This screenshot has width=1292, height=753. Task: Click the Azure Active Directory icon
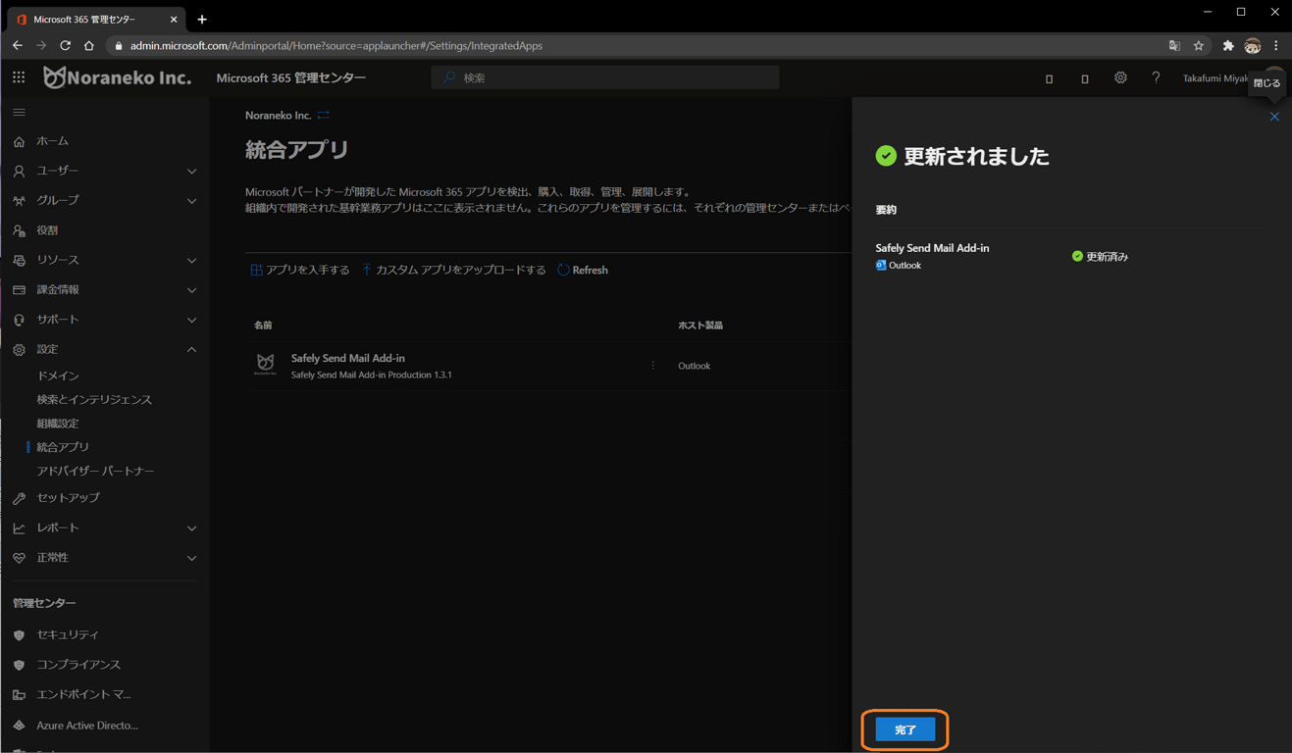pyautogui.click(x=19, y=726)
